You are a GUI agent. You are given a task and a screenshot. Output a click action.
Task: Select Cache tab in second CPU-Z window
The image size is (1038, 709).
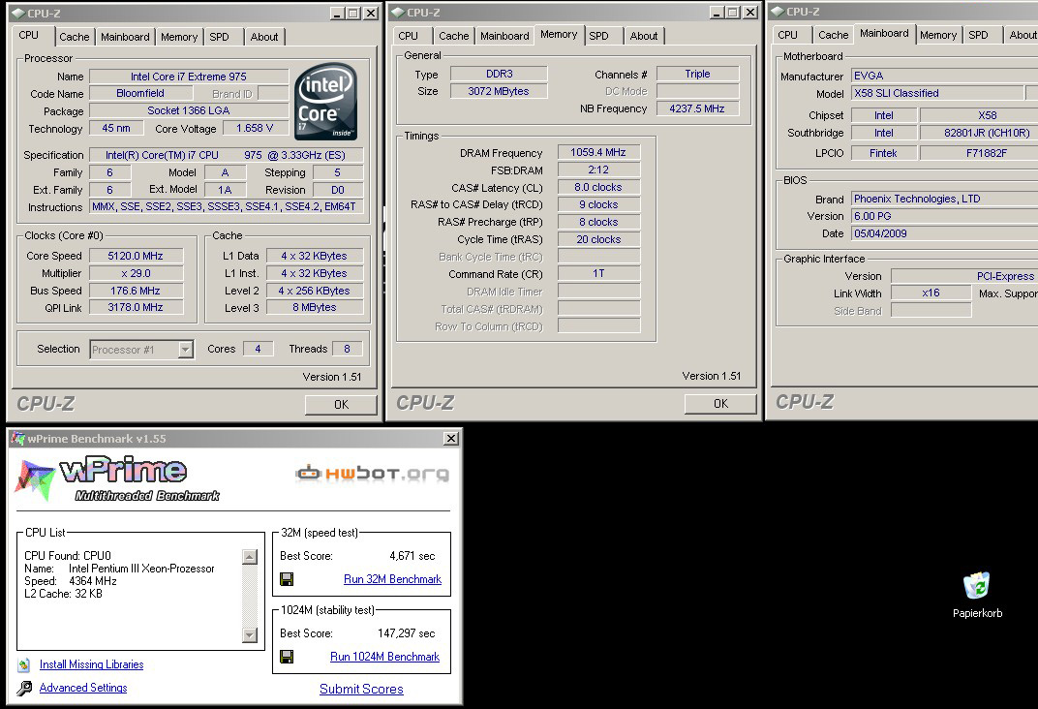453,36
